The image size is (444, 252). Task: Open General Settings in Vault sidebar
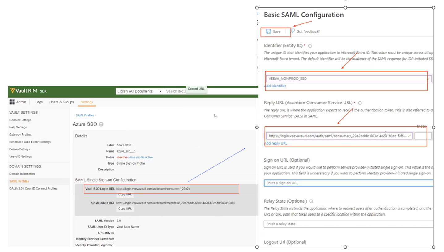tap(20, 120)
